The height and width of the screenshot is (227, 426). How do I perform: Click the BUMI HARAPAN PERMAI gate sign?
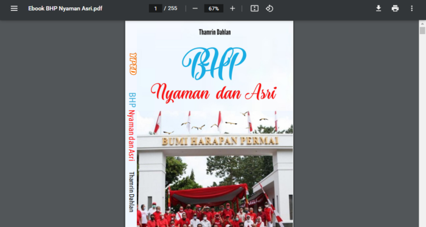220,141
